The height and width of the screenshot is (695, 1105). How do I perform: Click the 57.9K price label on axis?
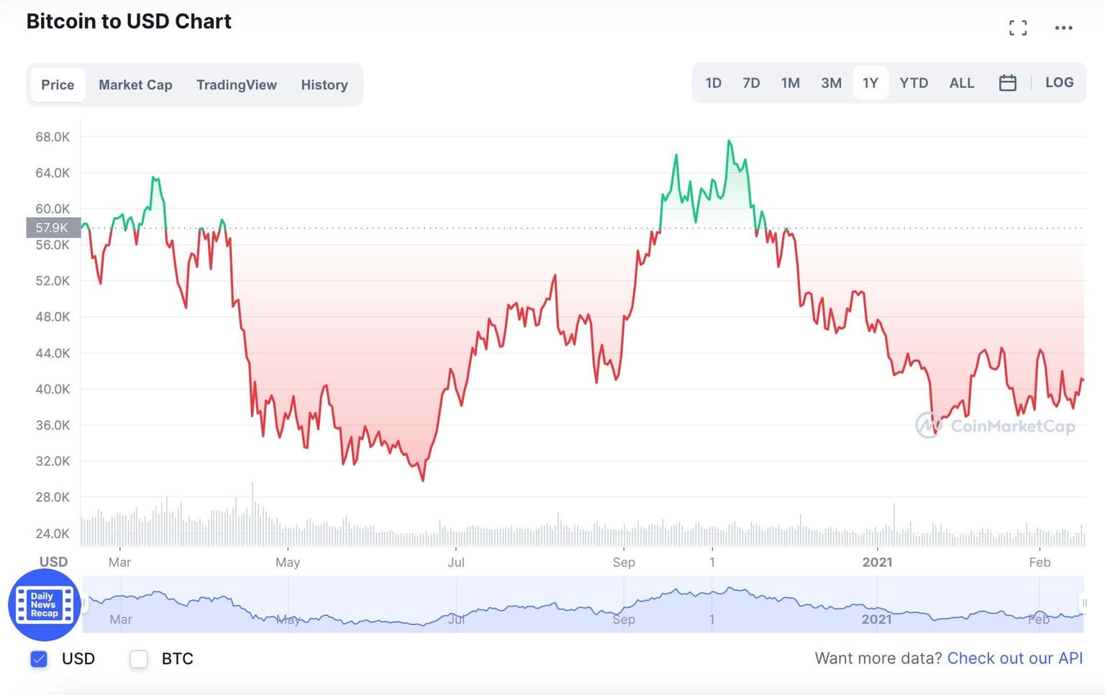pos(53,228)
